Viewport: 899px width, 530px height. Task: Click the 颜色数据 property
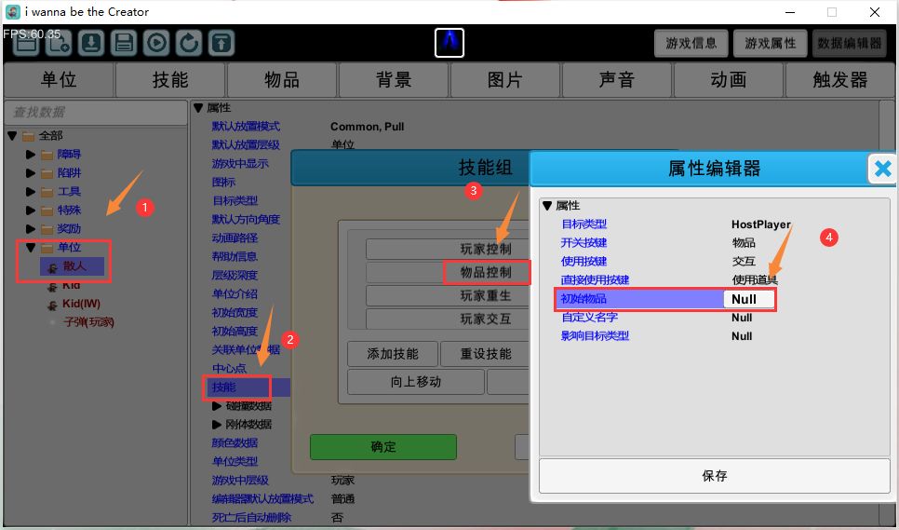click(x=235, y=442)
